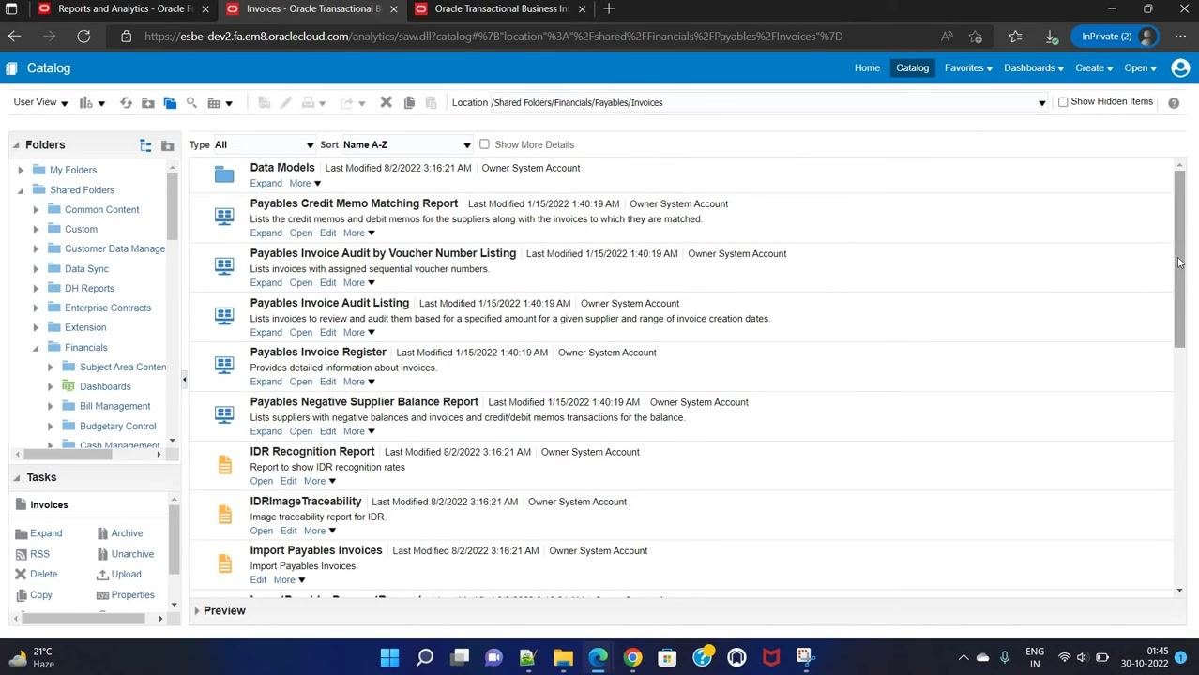Click Edit link for Payables Invoice Audit Listing
This screenshot has width=1199, height=675.
pyautogui.click(x=327, y=332)
